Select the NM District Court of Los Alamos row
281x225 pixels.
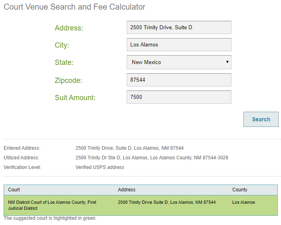coord(52,205)
